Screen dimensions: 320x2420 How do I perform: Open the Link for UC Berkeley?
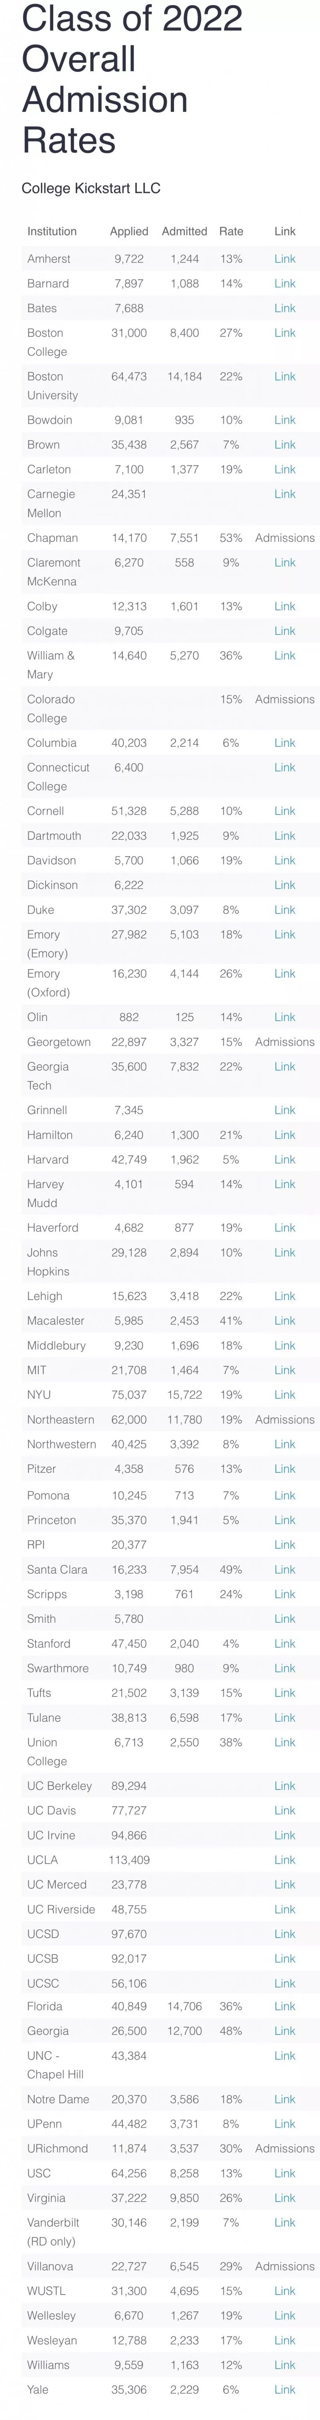coord(284,1786)
